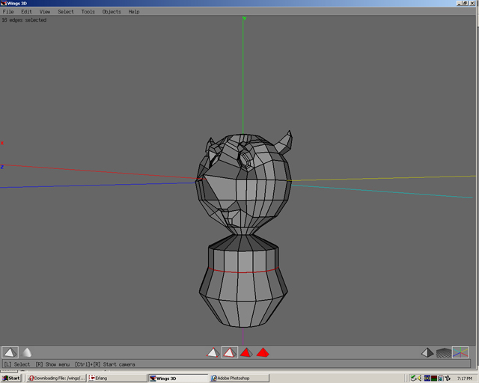Open the File menu
479x383 pixels.
tap(8, 12)
